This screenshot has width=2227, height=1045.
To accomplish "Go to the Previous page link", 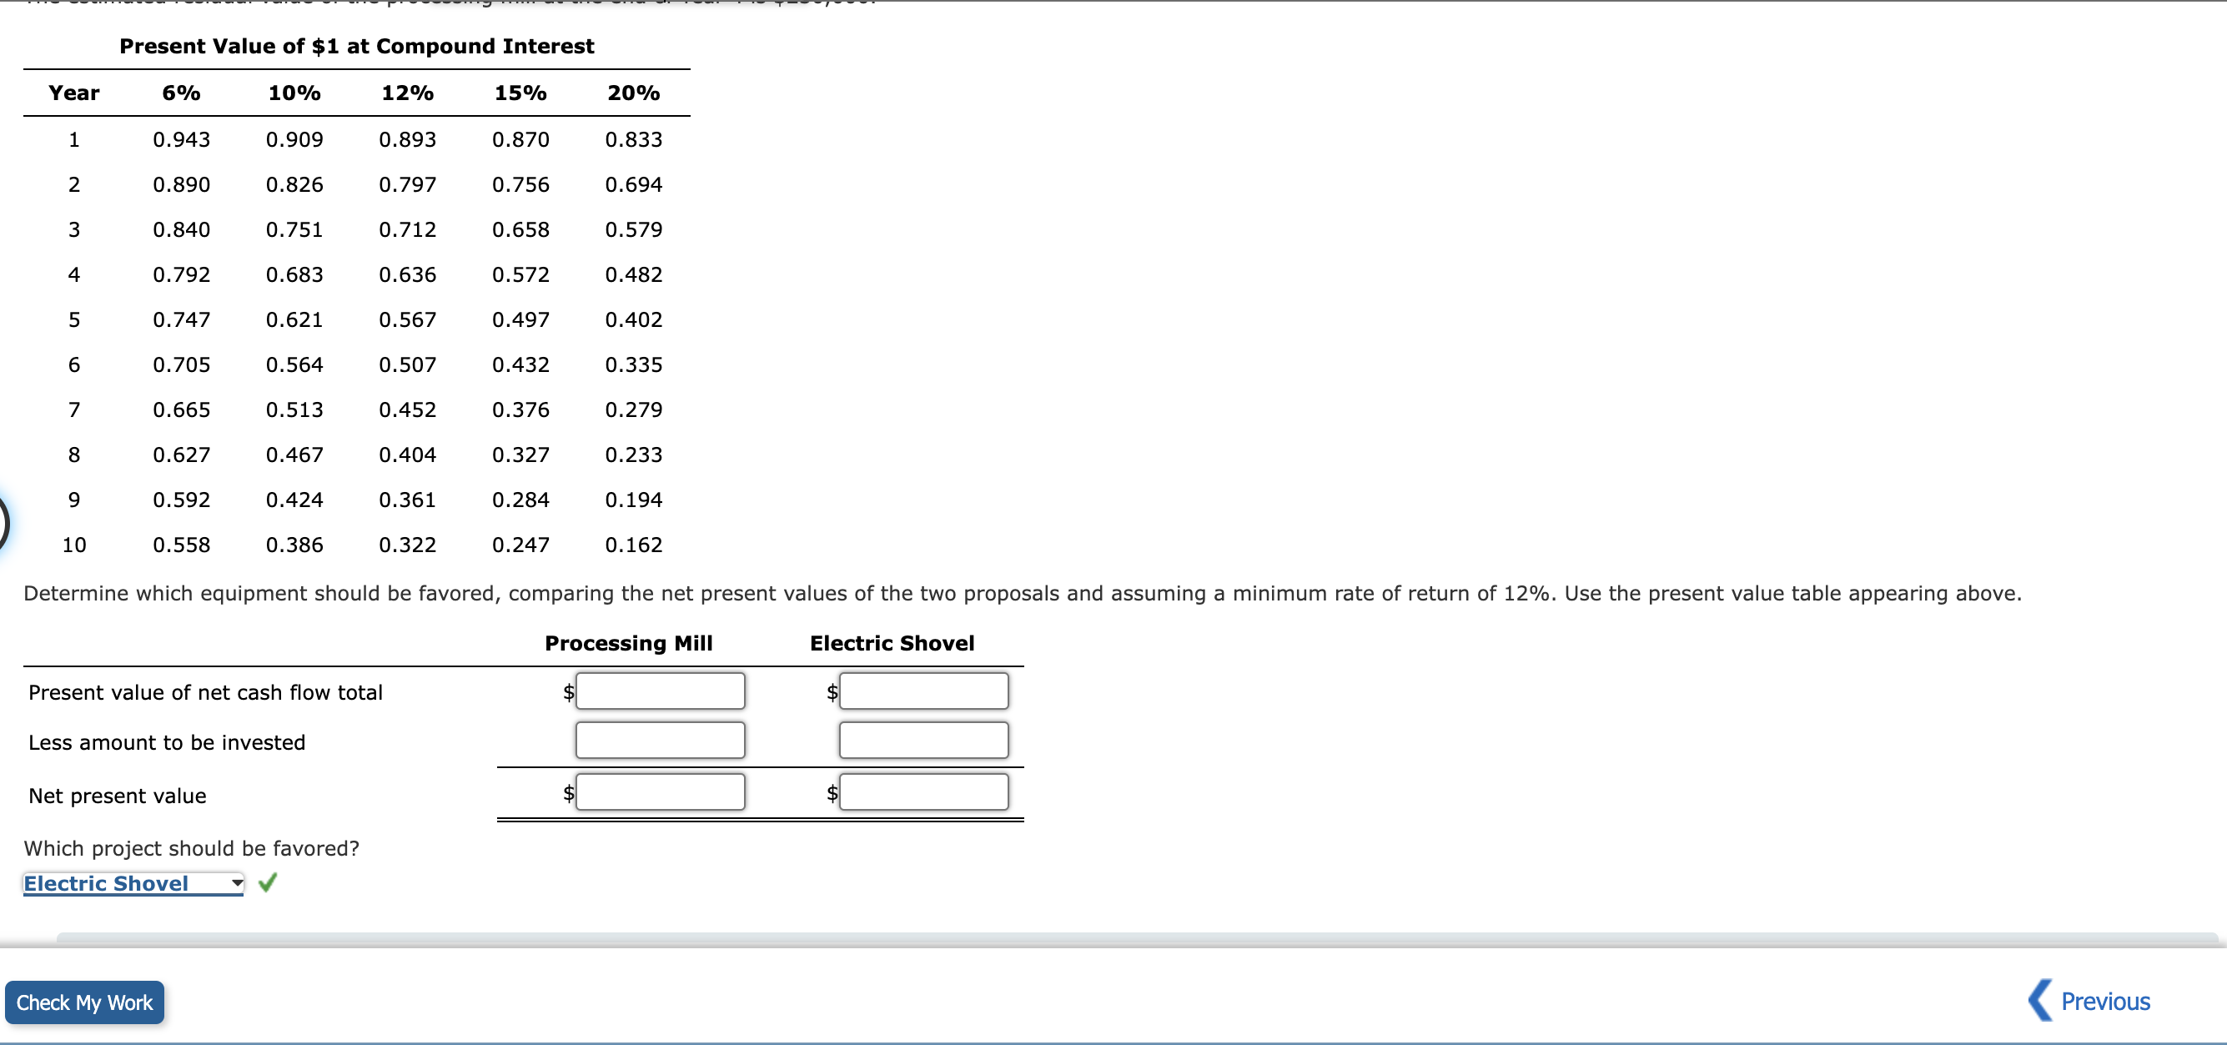I will coord(2104,1001).
